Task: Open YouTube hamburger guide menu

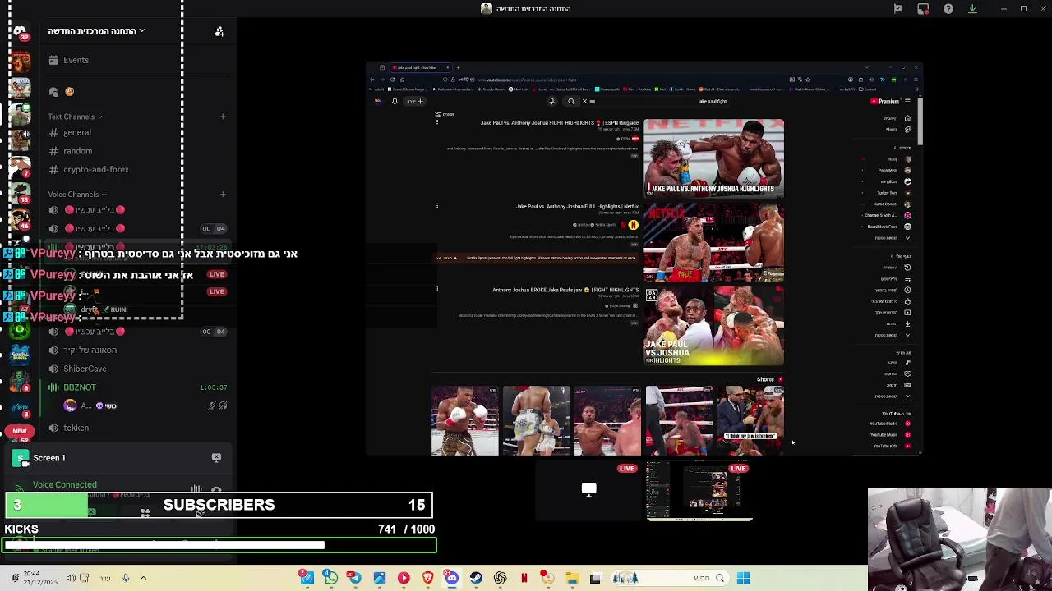Action: pos(907,101)
